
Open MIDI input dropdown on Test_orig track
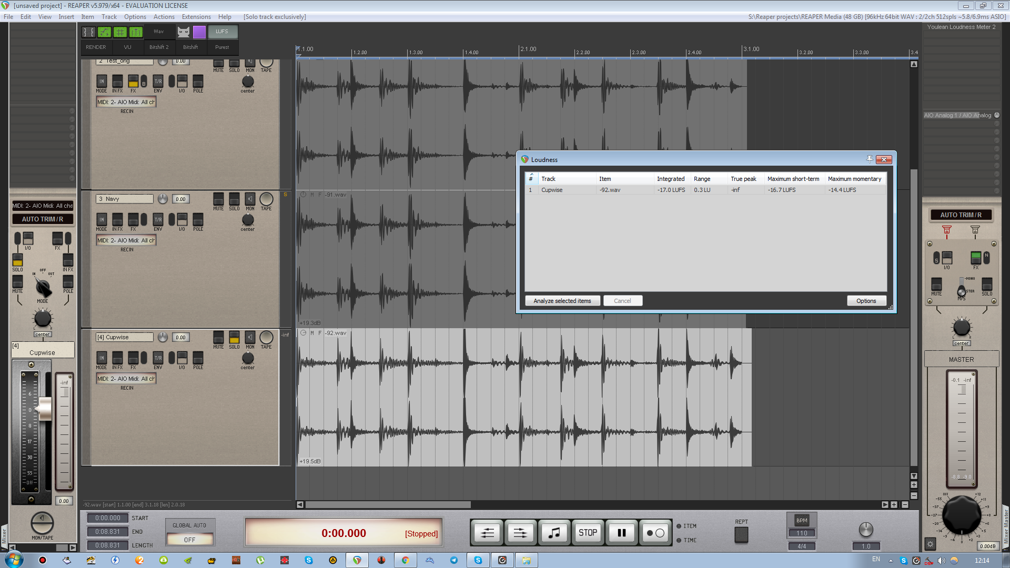click(126, 102)
